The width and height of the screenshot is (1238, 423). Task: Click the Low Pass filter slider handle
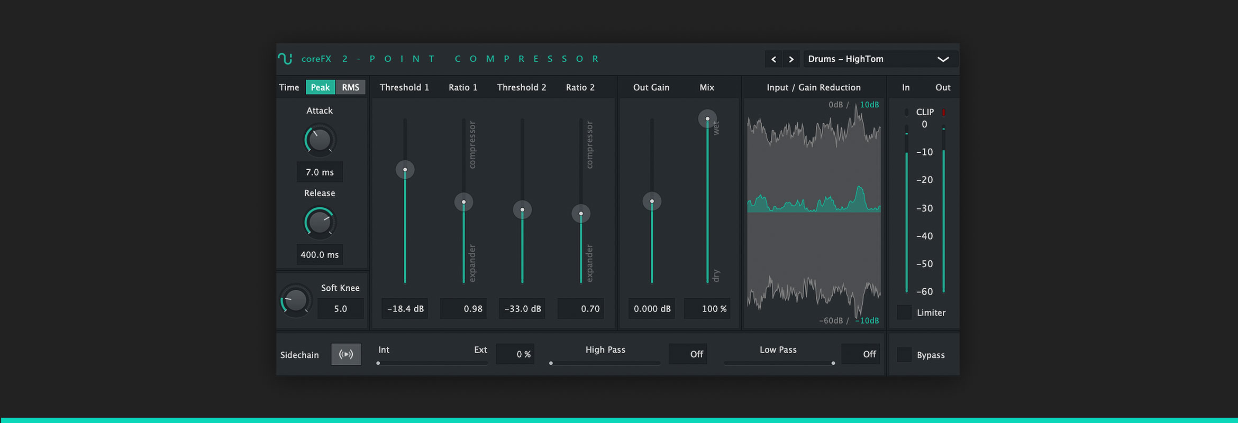point(833,363)
